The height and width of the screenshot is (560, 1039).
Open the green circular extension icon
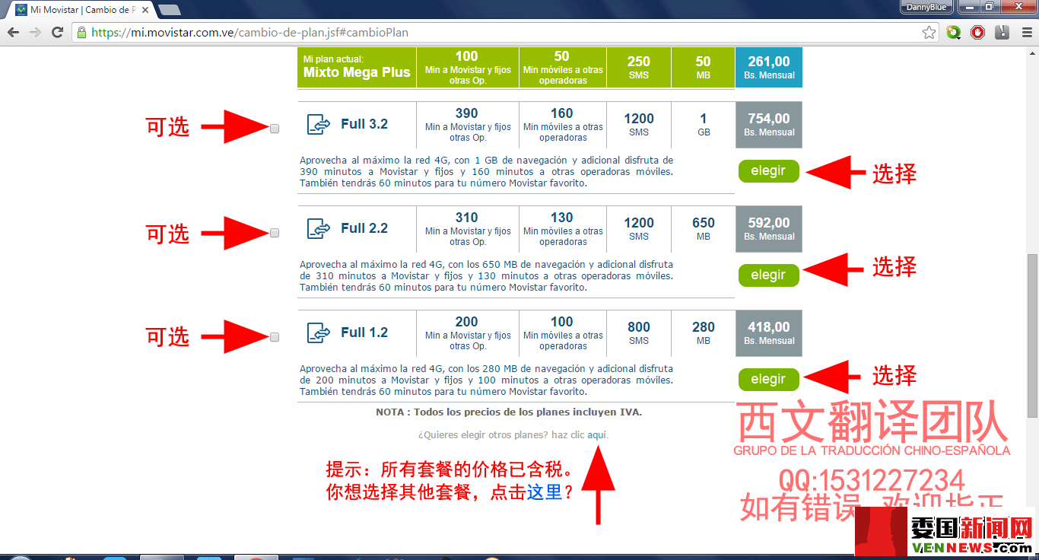tap(954, 33)
